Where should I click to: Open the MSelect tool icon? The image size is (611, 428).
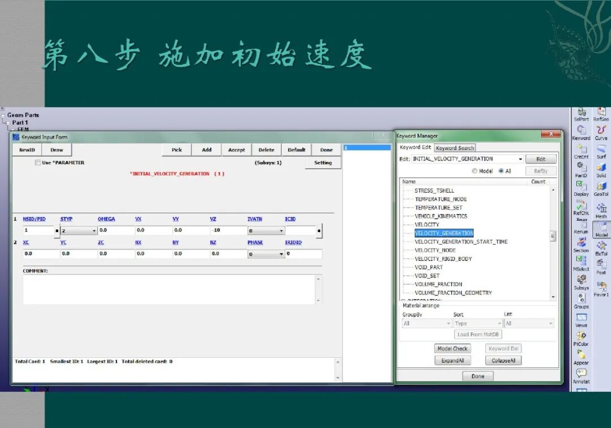582,264
